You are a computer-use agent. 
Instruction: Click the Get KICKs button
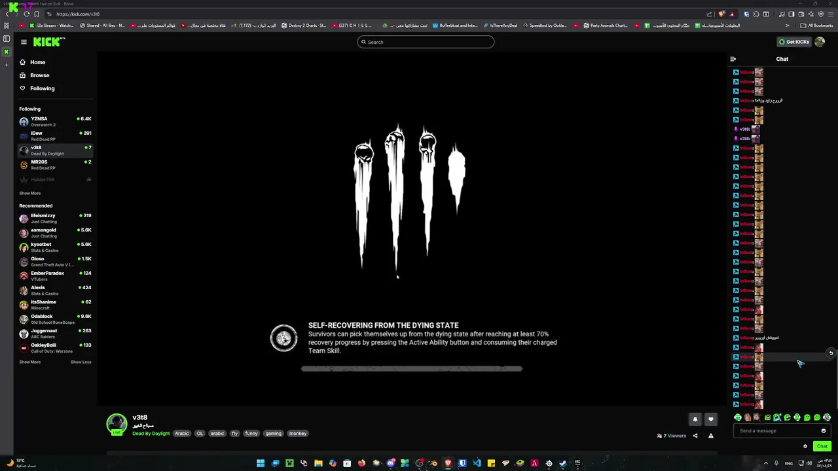pyautogui.click(x=794, y=42)
